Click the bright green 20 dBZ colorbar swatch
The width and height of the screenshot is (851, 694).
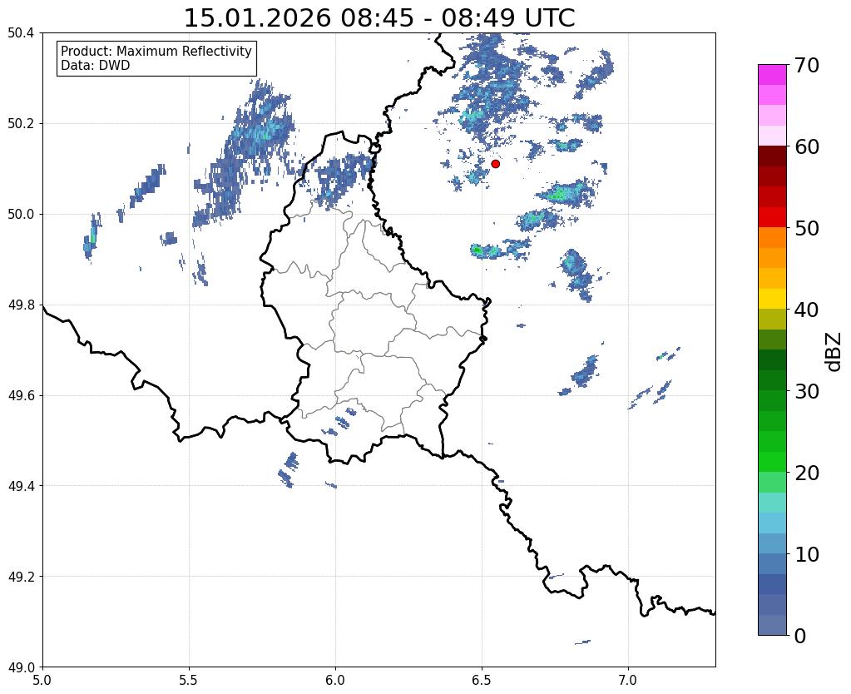pyautogui.click(x=772, y=462)
